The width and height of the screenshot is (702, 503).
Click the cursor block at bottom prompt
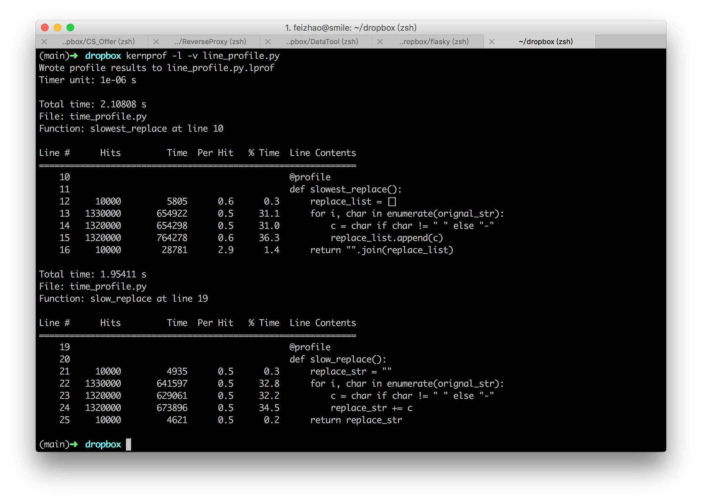point(129,445)
